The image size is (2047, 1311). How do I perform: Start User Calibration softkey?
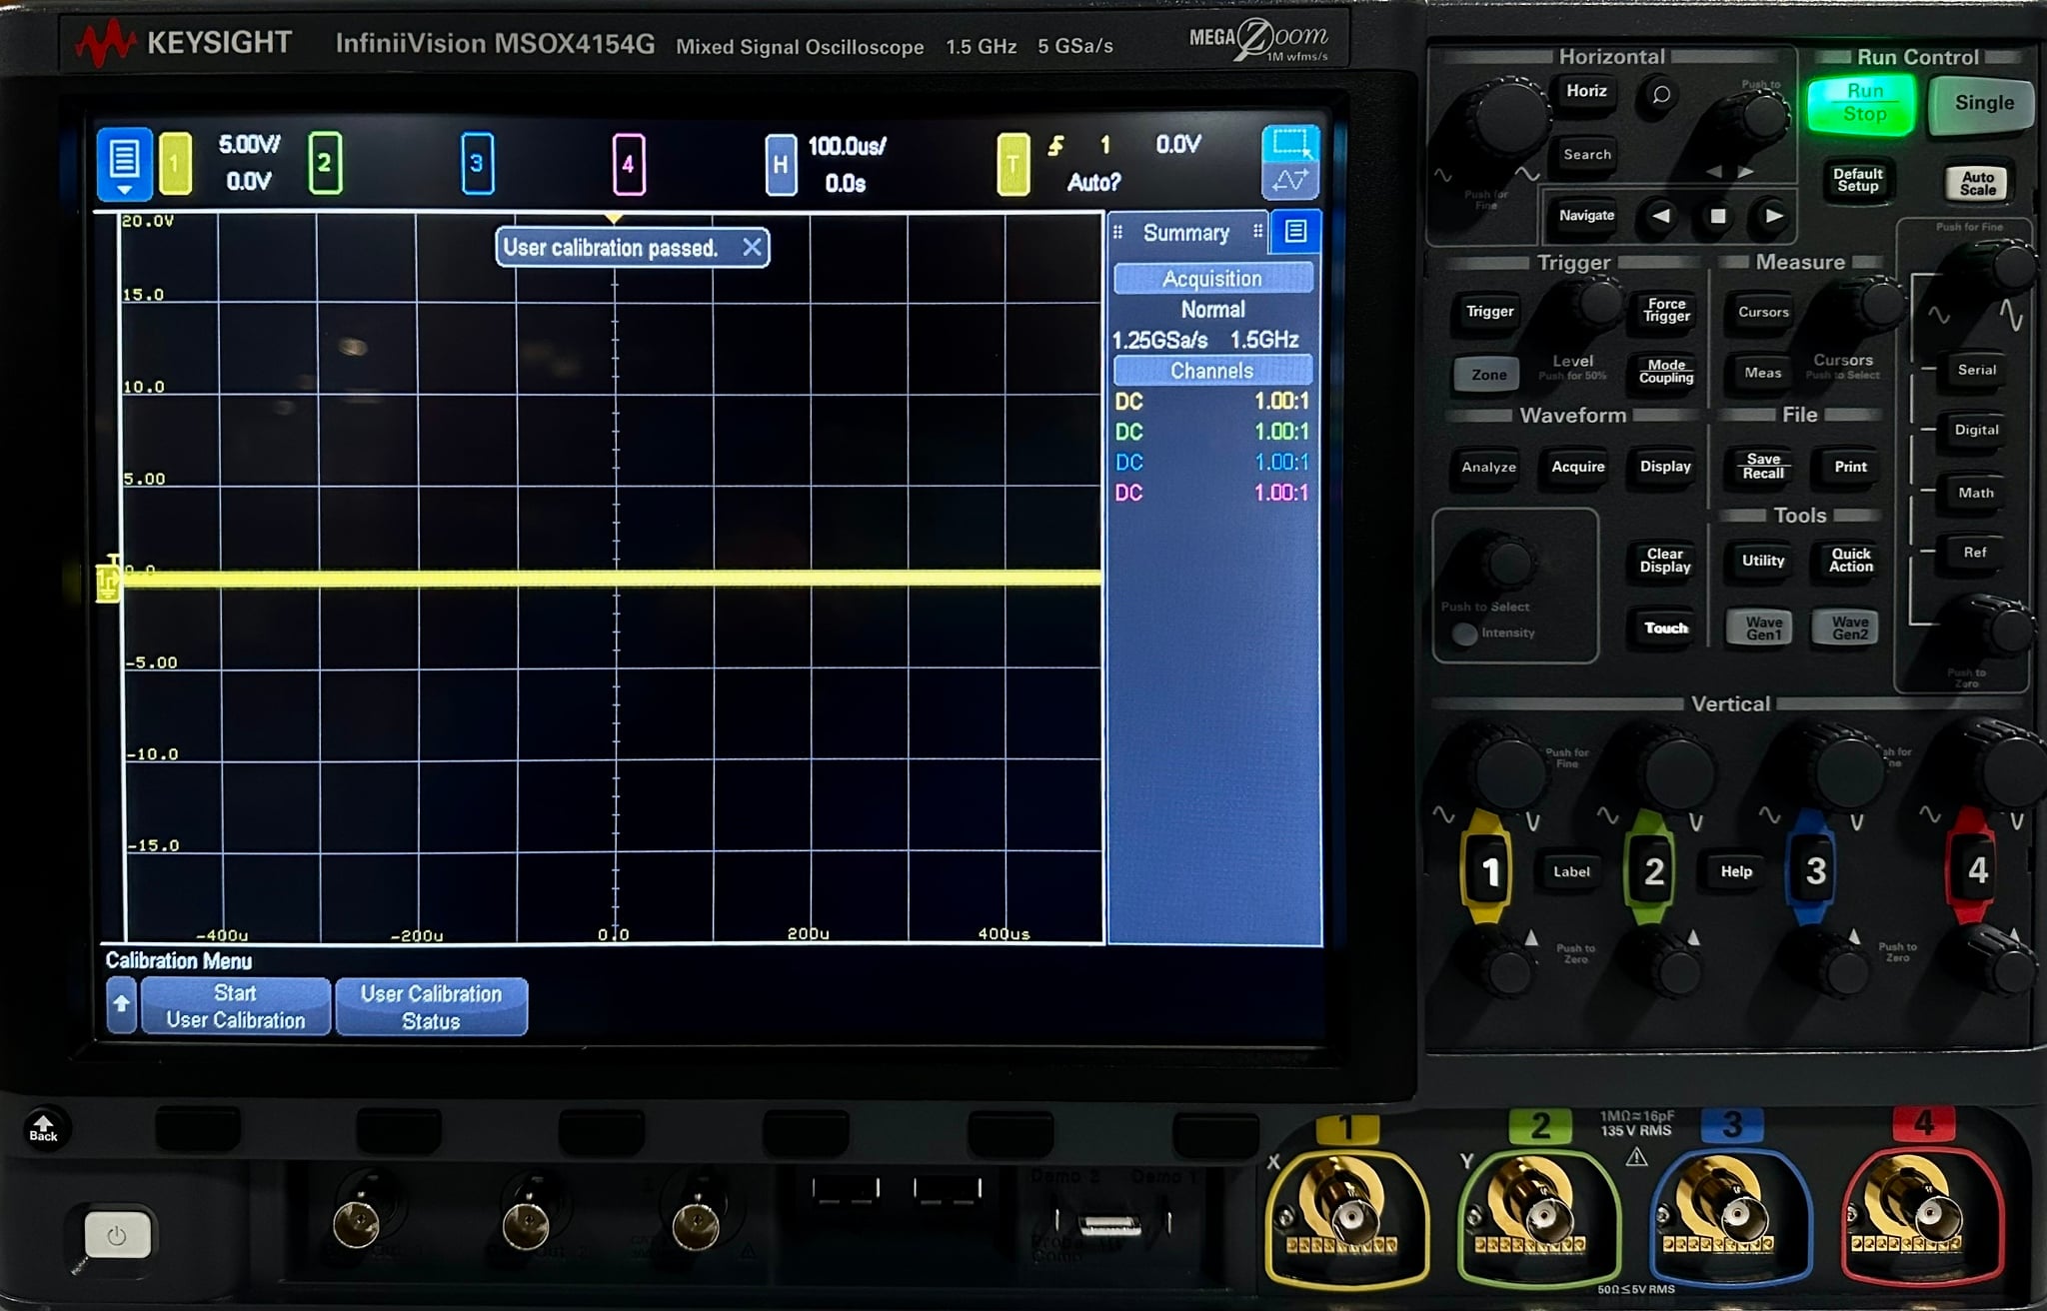coord(236,1006)
